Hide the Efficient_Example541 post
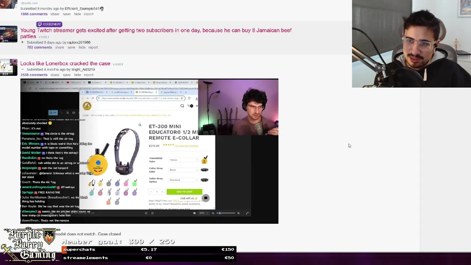 click(x=77, y=14)
